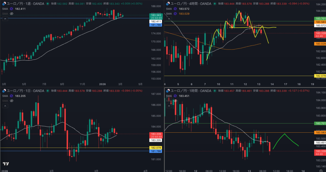Screen dimensions: 326x172
Task: Click the SMA 183.451 indicator icon on hourly chart
Action: [175, 96]
